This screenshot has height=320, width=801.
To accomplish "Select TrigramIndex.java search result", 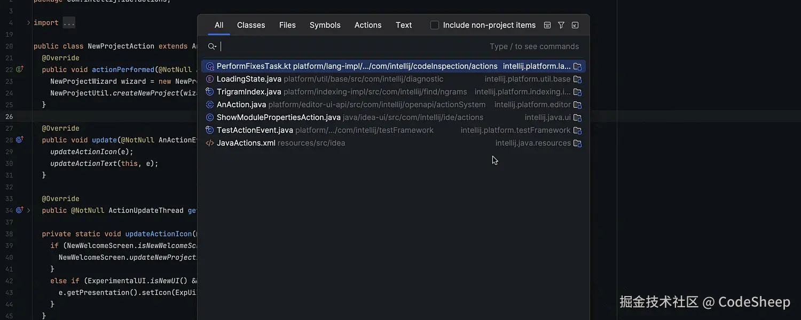I will (x=249, y=92).
